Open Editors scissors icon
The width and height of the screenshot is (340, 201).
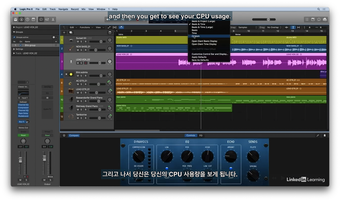point(53,19)
